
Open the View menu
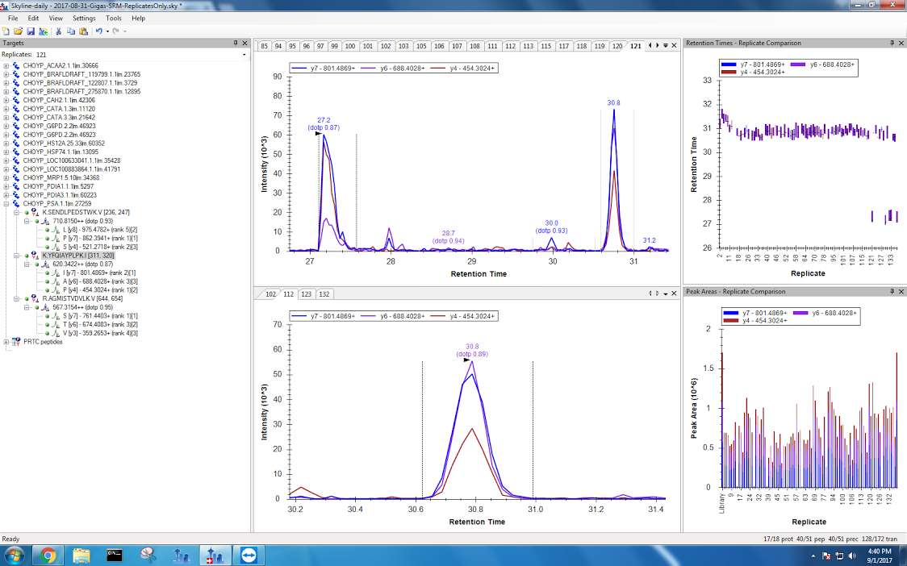[56, 18]
